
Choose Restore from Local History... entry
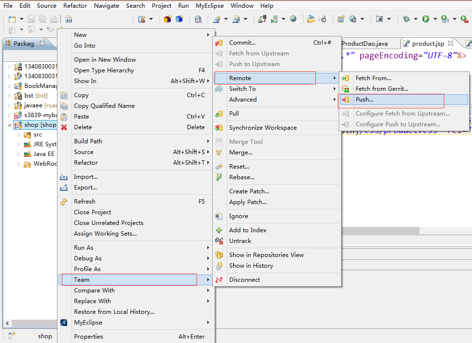pos(114,312)
